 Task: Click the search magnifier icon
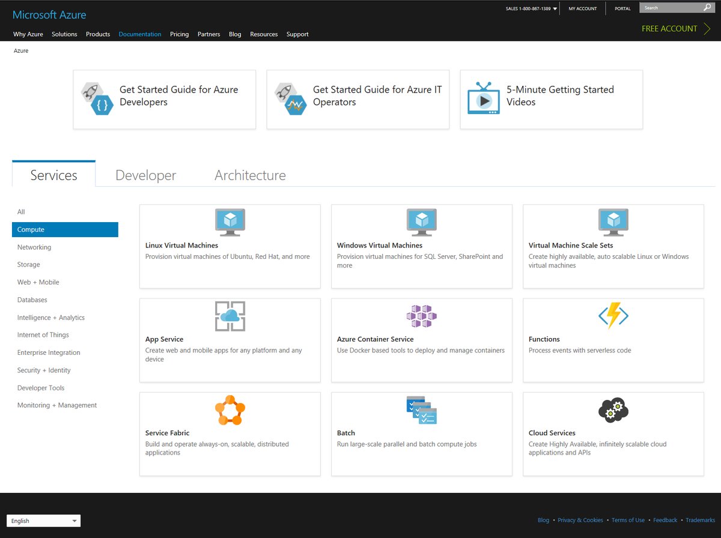click(x=707, y=8)
